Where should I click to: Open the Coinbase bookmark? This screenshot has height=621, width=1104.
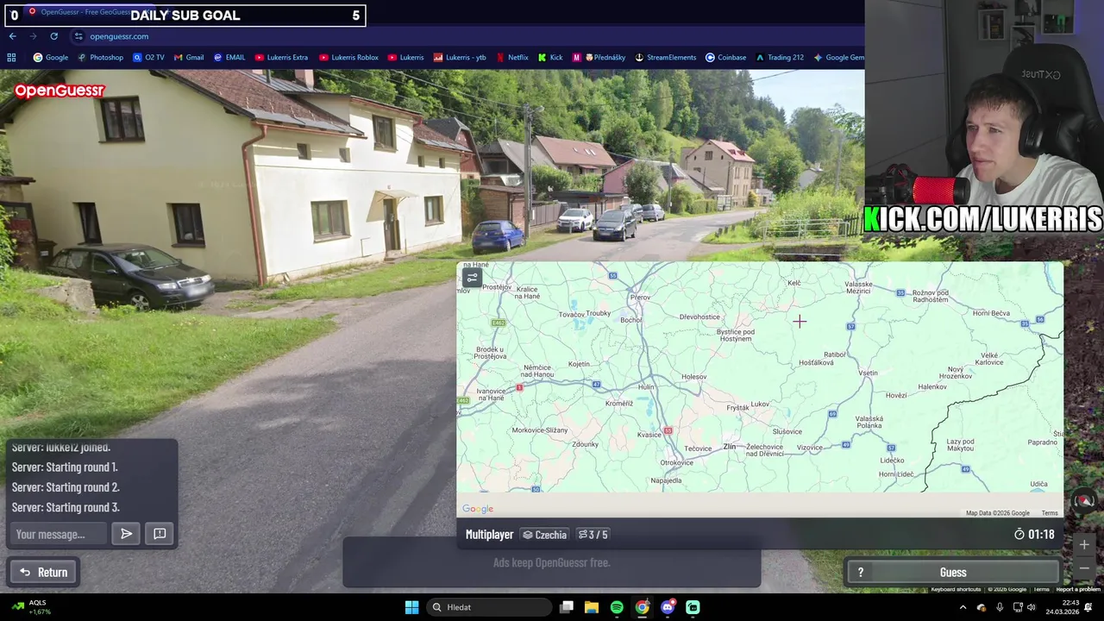(725, 58)
